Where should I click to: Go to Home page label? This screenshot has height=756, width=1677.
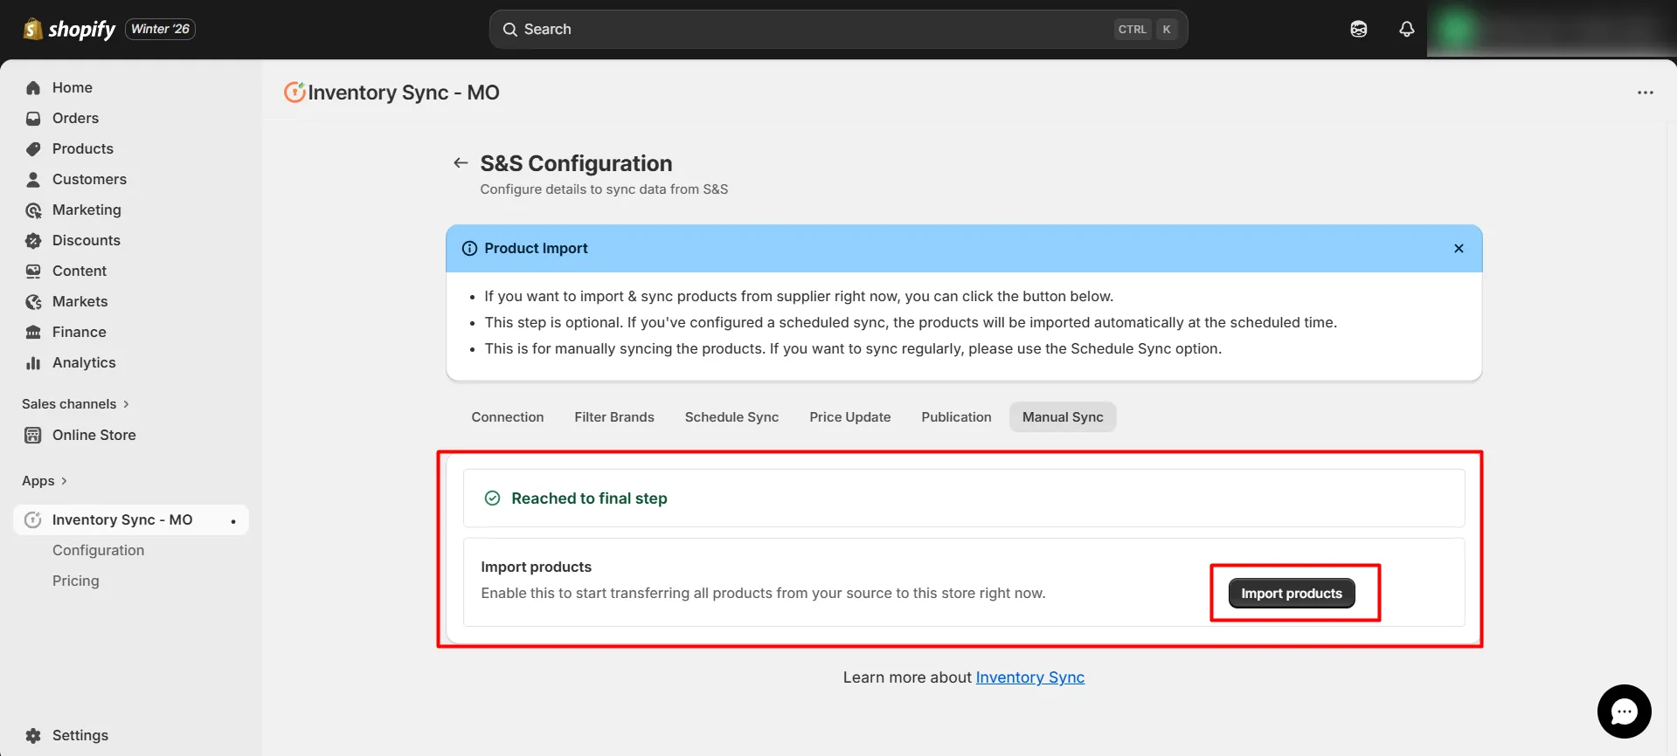tap(73, 87)
